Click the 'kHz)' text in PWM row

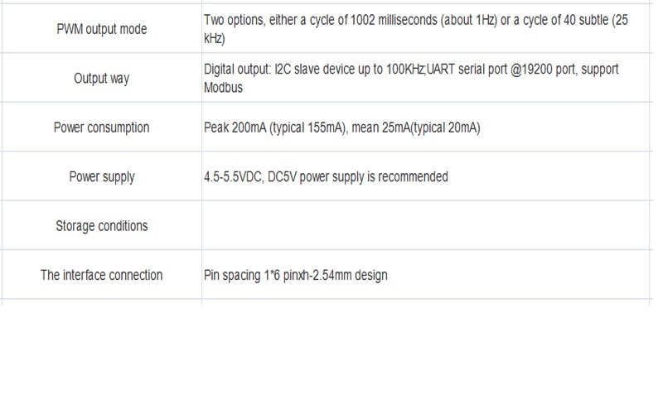point(215,38)
